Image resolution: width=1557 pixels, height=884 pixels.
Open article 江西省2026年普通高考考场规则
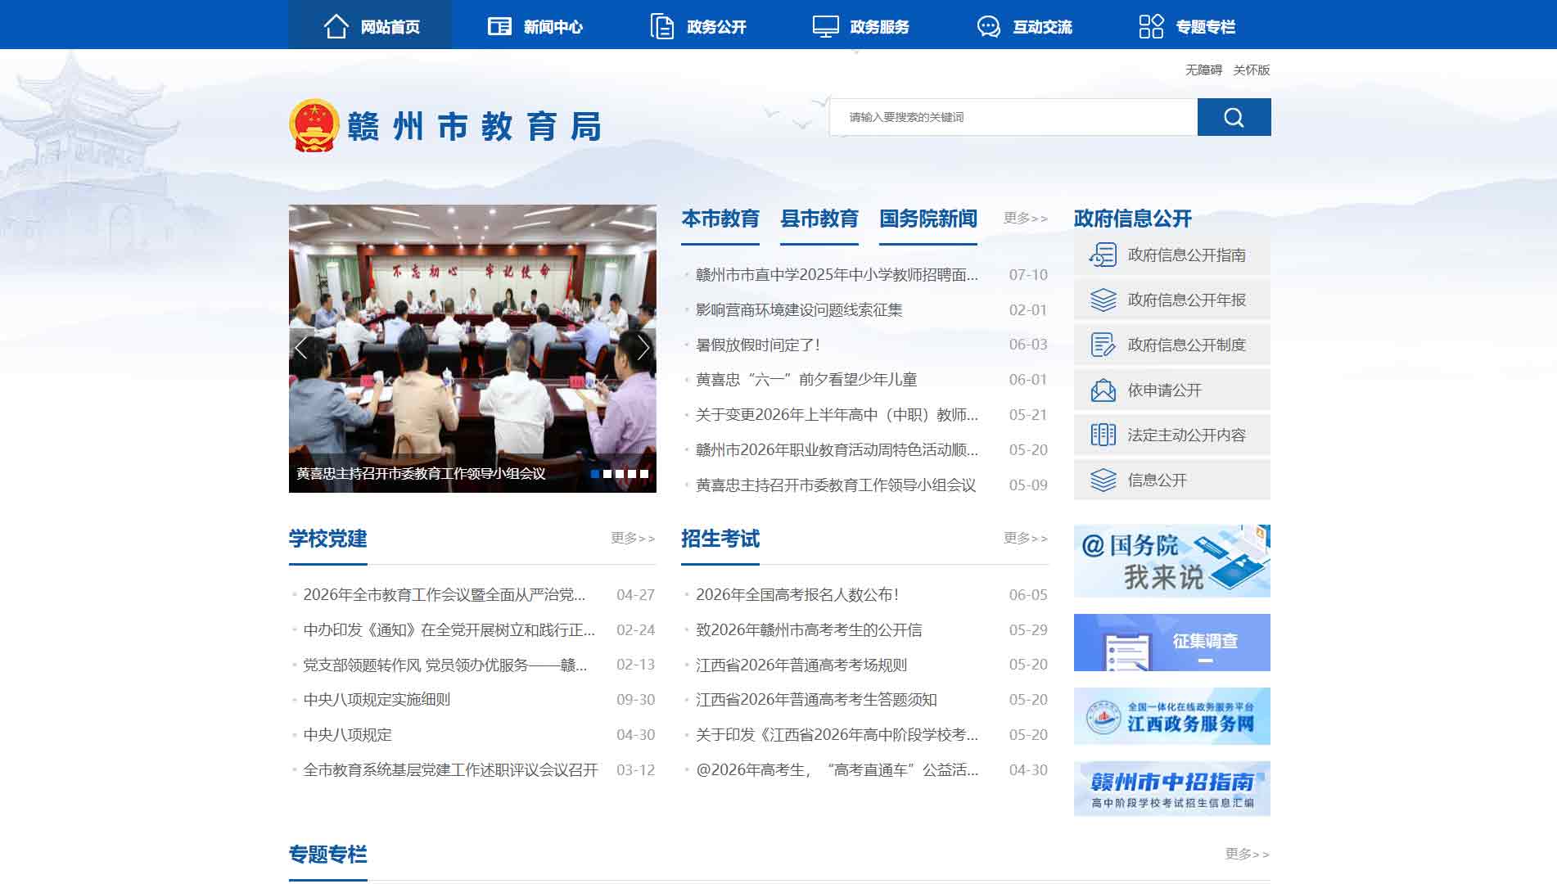click(801, 665)
